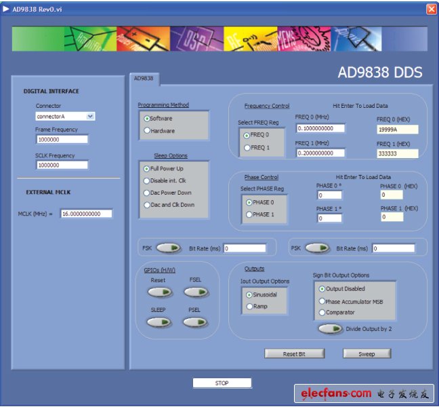
Task: Click the LabVIEW run arrow in title bar
Action: 7,9
